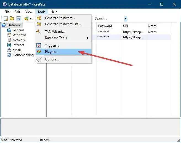Minimize the KeePass window
The width and height of the screenshot is (181, 143).
pos(149,4)
